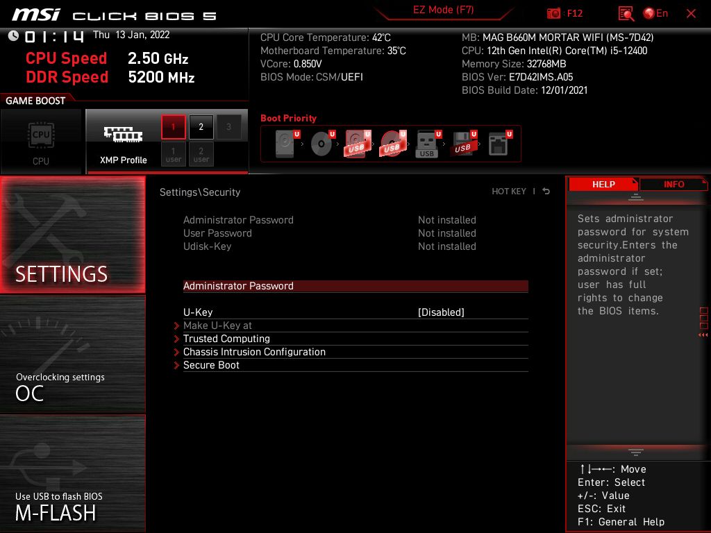Select XMP user profile 1

click(x=173, y=154)
